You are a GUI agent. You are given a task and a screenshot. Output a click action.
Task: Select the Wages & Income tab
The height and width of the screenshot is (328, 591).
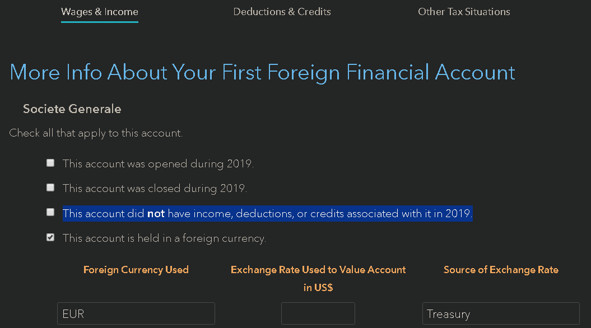click(x=99, y=11)
